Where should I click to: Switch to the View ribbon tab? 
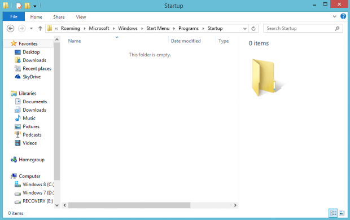click(x=81, y=17)
